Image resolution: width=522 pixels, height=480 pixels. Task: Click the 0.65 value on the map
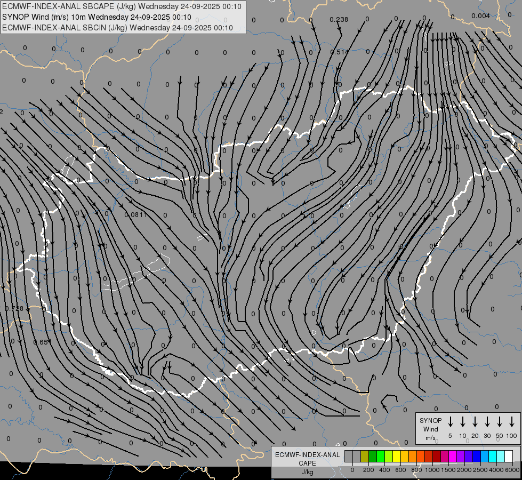(x=41, y=342)
